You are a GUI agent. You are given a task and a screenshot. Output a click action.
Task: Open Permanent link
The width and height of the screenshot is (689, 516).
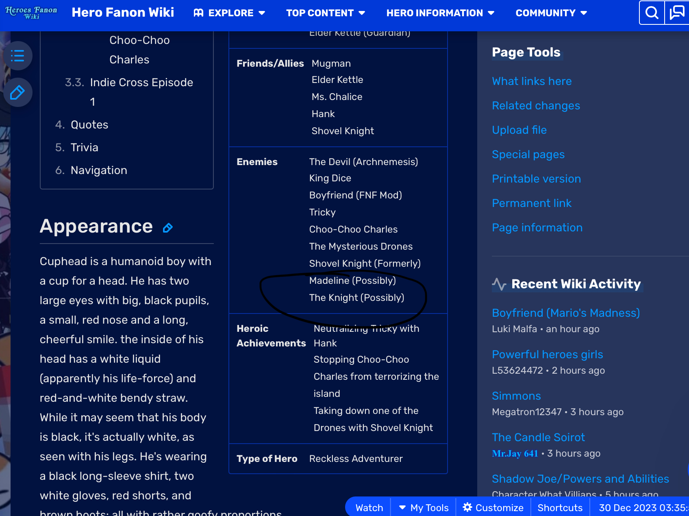point(532,203)
